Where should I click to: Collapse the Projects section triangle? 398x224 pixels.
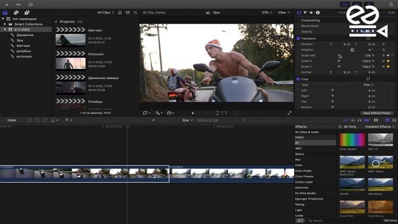(56, 22)
